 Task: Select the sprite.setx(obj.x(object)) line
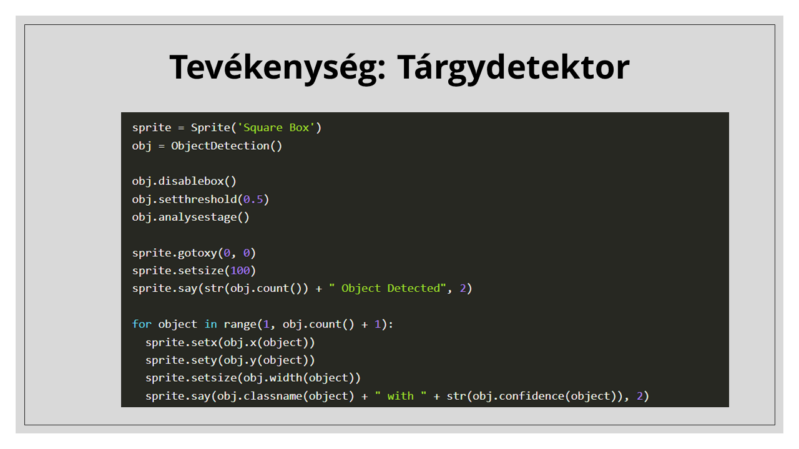click(230, 342)
